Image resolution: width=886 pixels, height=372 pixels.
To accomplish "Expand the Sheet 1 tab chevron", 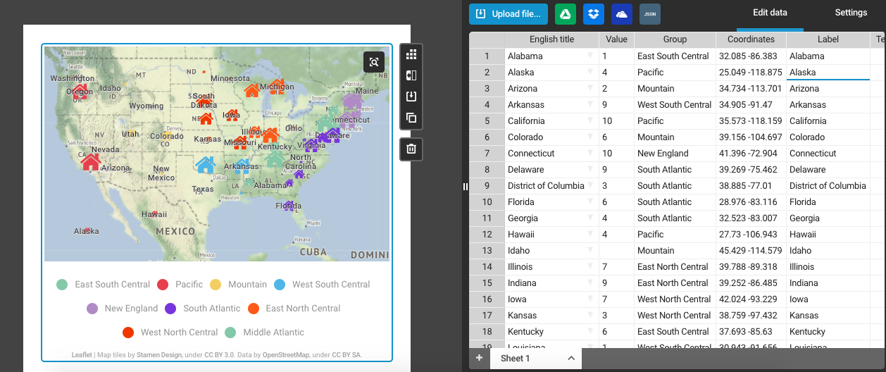I will coord(571,358).
